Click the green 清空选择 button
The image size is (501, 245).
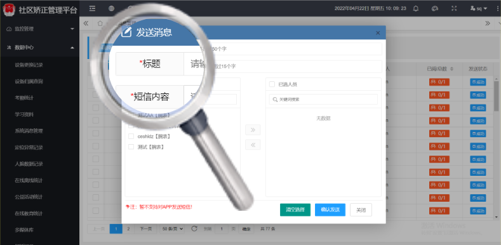click(295, 210)
